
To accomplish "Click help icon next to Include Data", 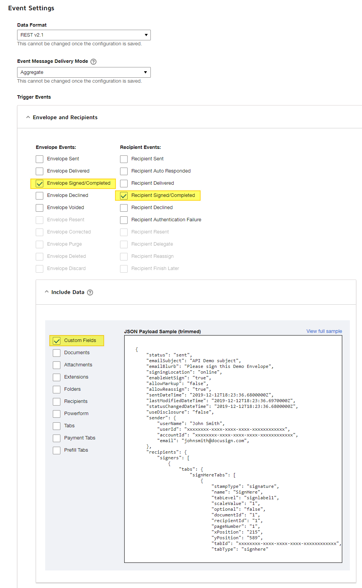I will click(x=90, y=292).
